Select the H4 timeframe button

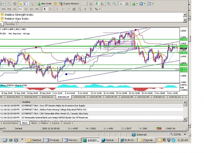coord(20,9)
